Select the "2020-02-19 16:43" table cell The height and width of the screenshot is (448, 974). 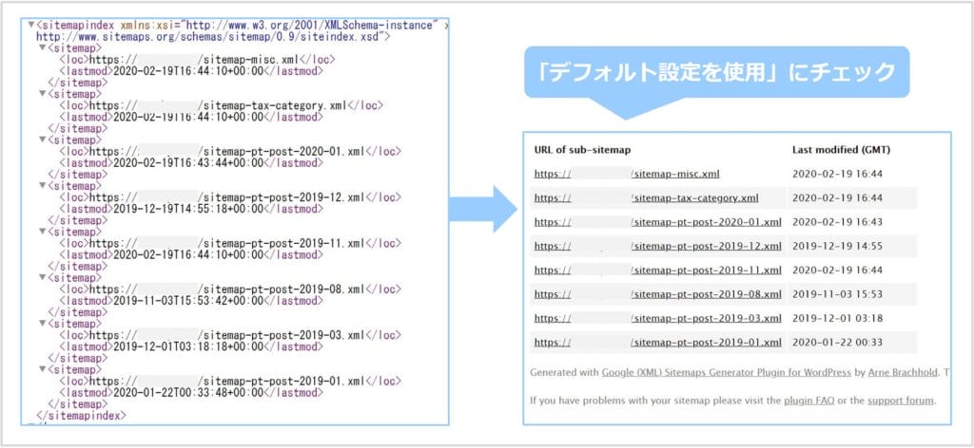click(x=837, y=222)
